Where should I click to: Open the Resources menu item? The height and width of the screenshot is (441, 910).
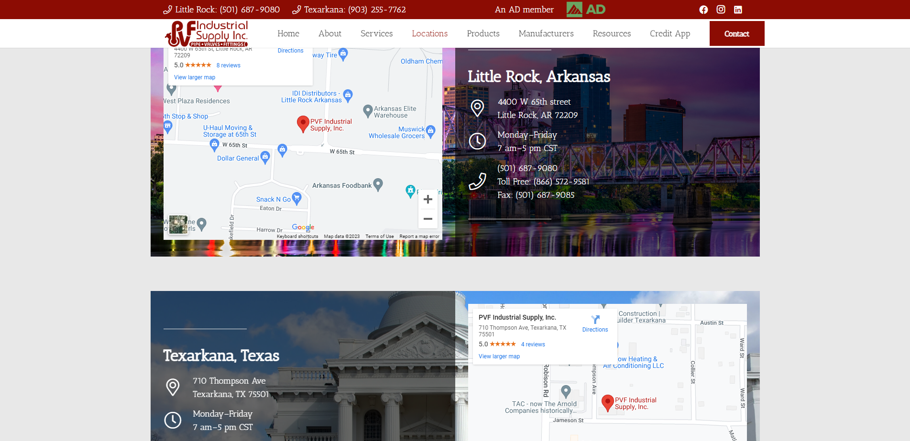coord(612,33)
